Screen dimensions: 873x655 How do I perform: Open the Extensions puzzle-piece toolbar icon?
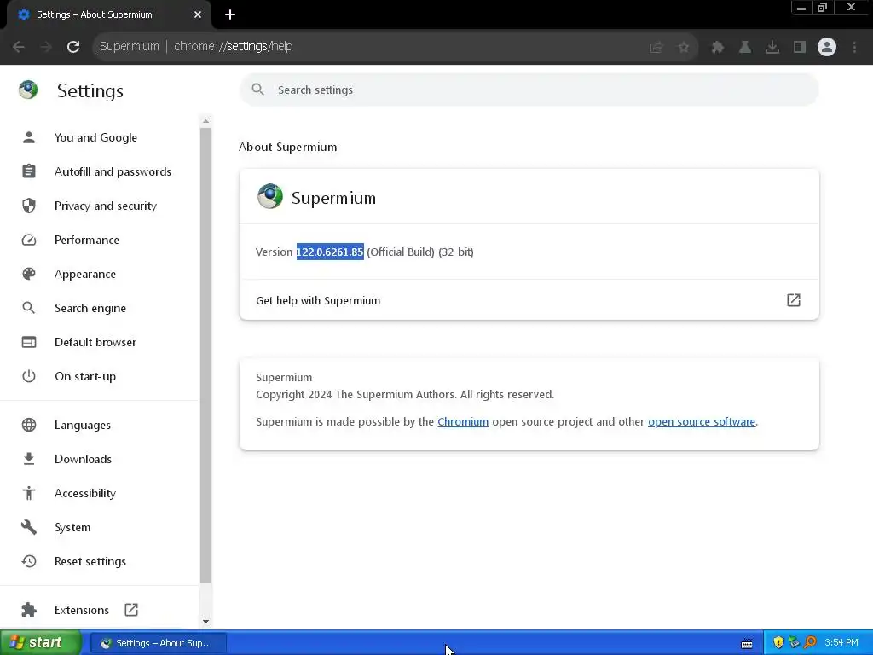[718, 48]
